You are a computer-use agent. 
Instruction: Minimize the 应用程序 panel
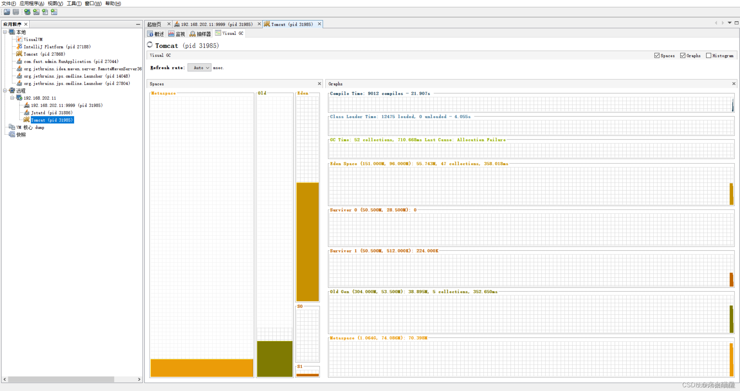pyautogui.click(x=138, y=24)
